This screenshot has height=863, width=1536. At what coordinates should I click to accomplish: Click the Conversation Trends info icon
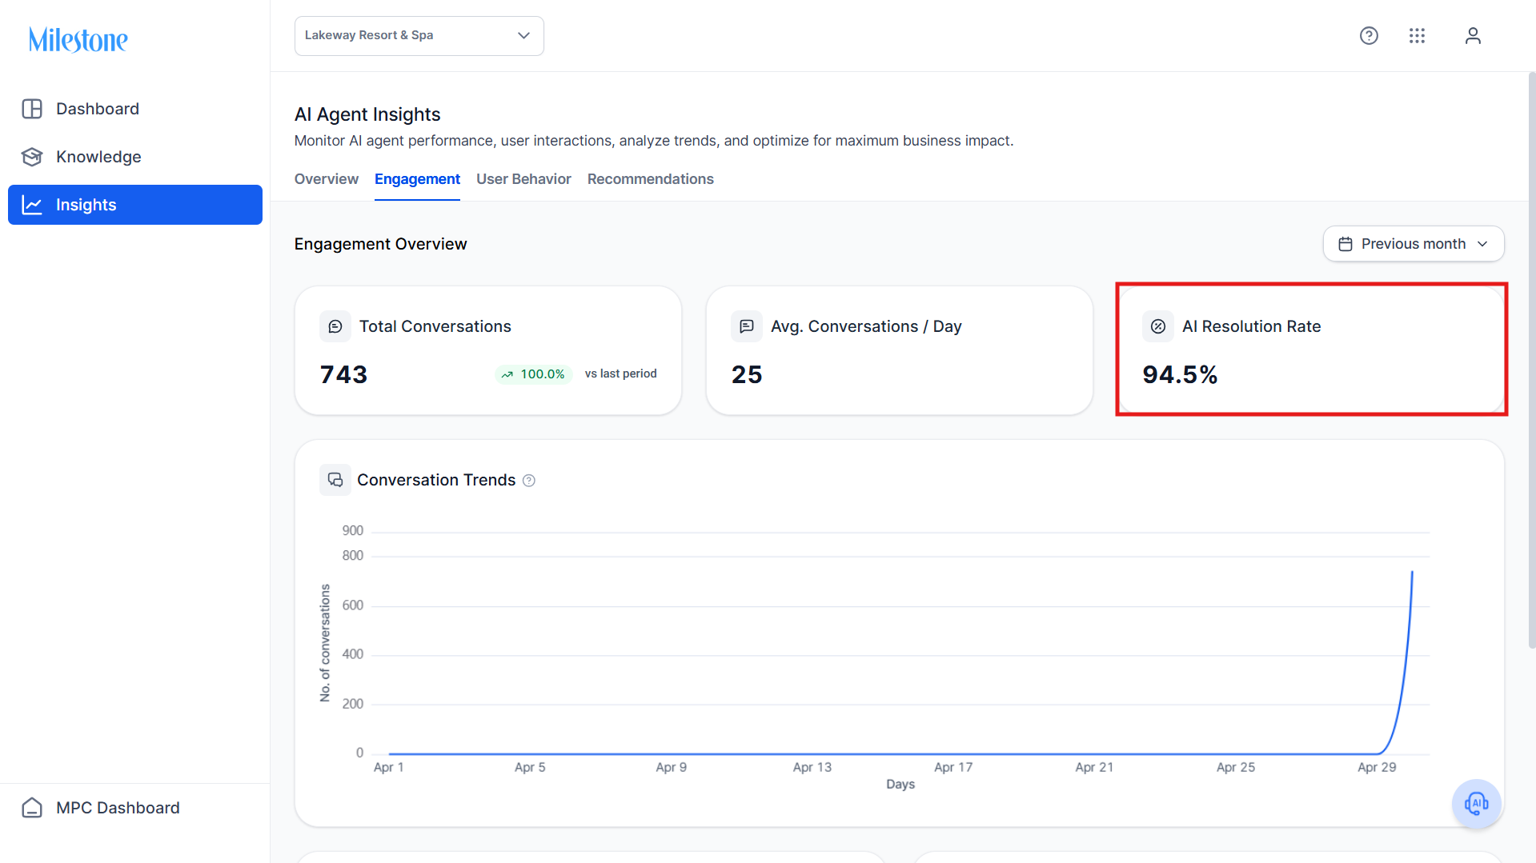pyautogui.click(x=529, y=481)
